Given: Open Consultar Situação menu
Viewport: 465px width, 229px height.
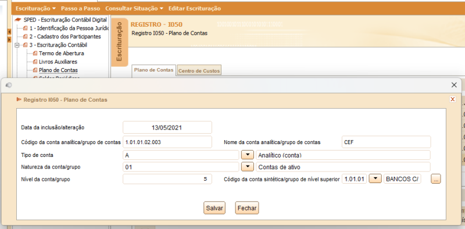Looking at the screenshot, I should [134, 9].
